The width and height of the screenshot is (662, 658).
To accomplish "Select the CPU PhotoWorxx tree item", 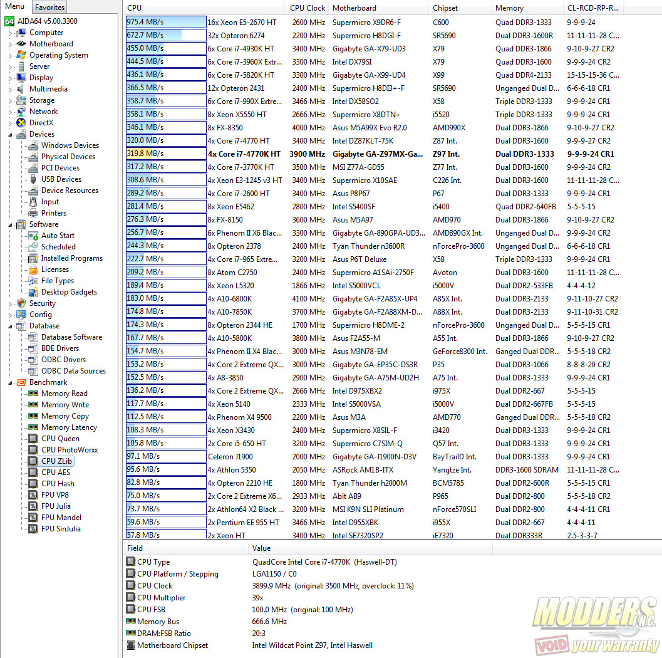I will pyautogui.click(x=70, y=450).
